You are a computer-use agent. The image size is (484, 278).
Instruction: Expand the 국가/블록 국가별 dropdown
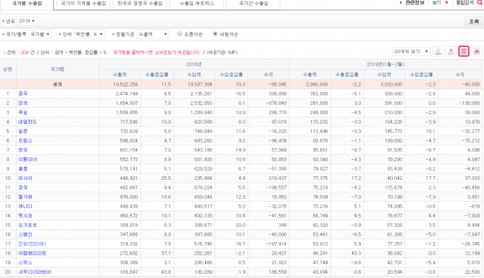tap(39, 33)
